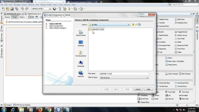Click the Debug Project toolbar icon

point(75,9)
